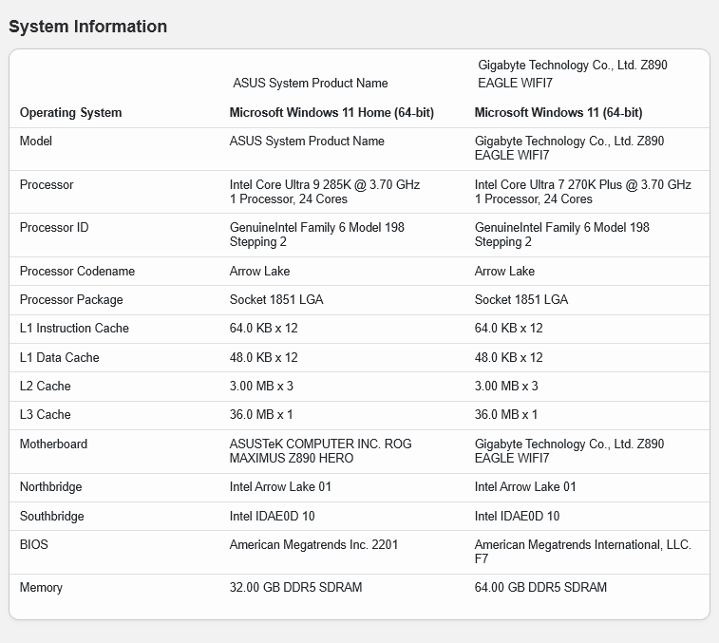This screenshot has height=643, width=719.
Task: Click the 32.00 GB DDR5 SDRAM memory value
Action: 295,587
